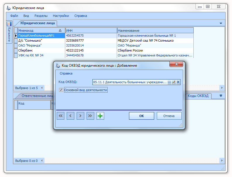Click the app icon in Юридические лица title bar

(x=8, y=8)
